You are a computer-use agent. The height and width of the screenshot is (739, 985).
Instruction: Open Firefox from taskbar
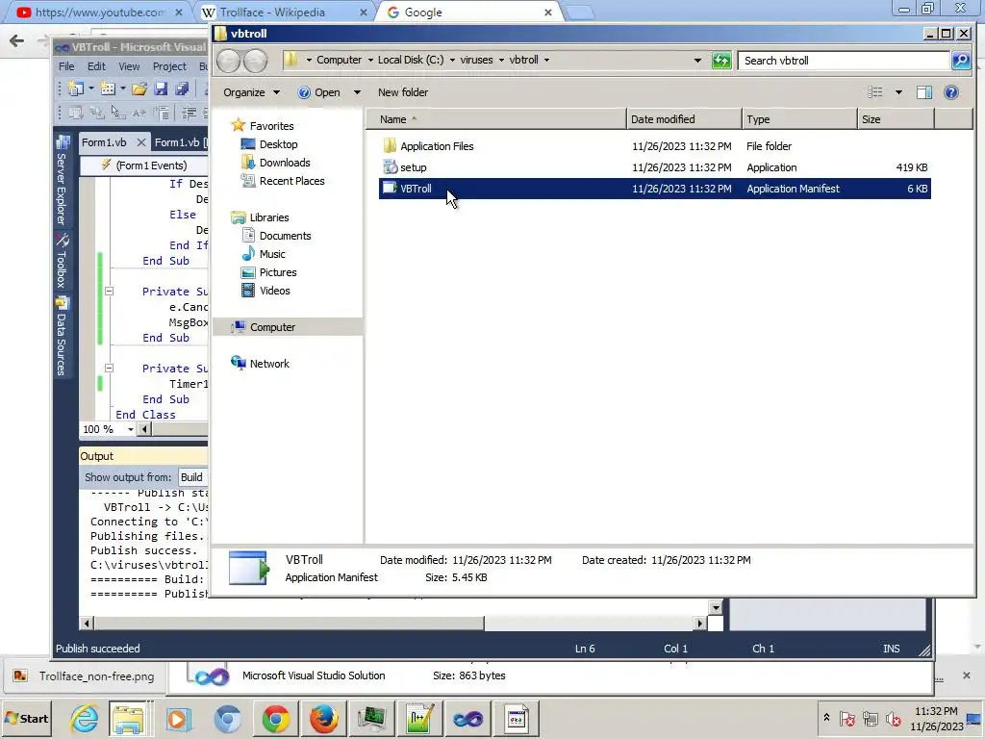(x=323, y=718)
